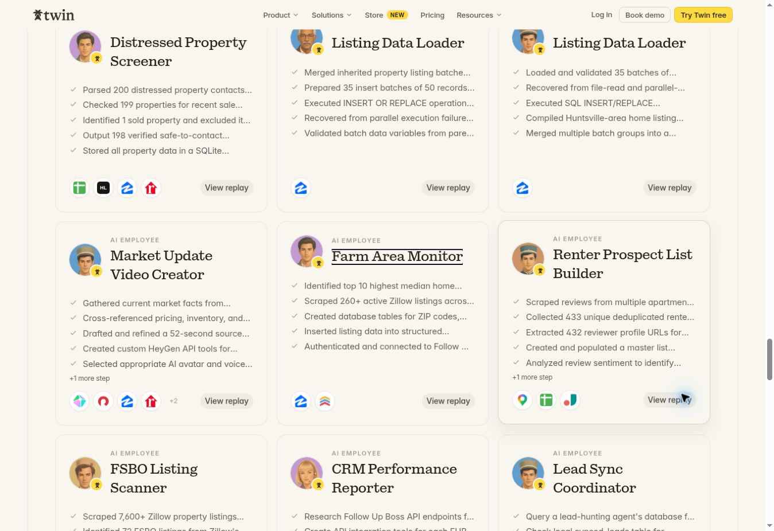The image size is (774, 531).
Task: Click the green spreadsheet icon in Distressed Property Screener
Action: 79,188
